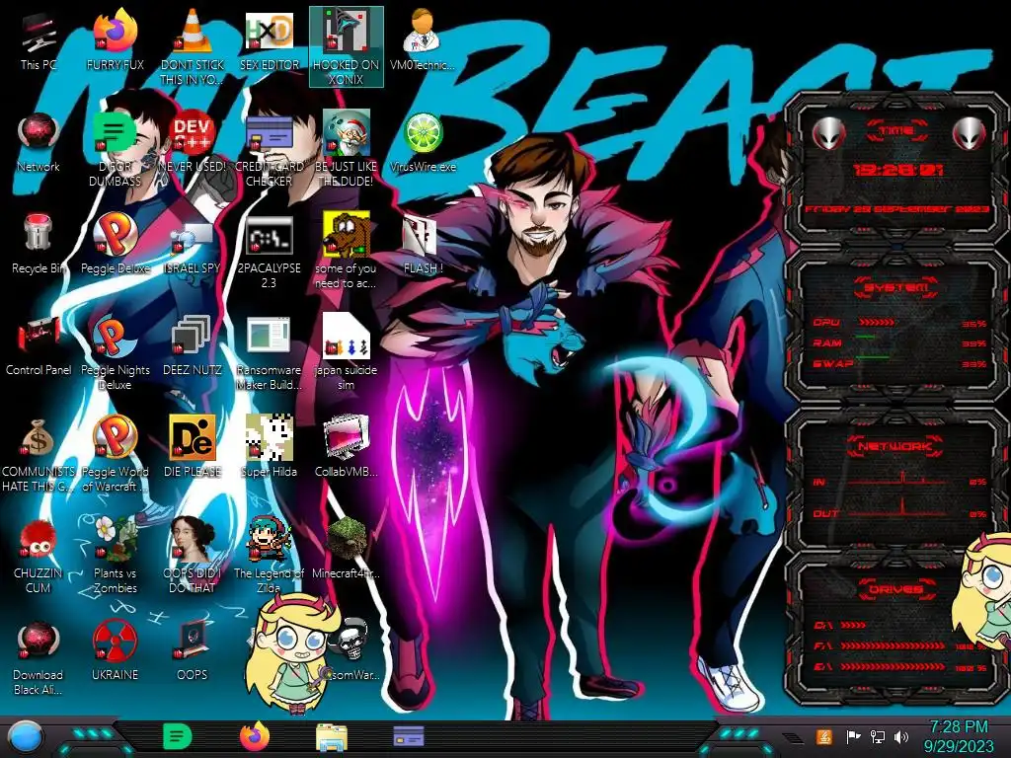Image resolution: width=1011 pixels, height=758 pixels.
Task: Open the Recycle Bin
Action: (x=39, y=245)
